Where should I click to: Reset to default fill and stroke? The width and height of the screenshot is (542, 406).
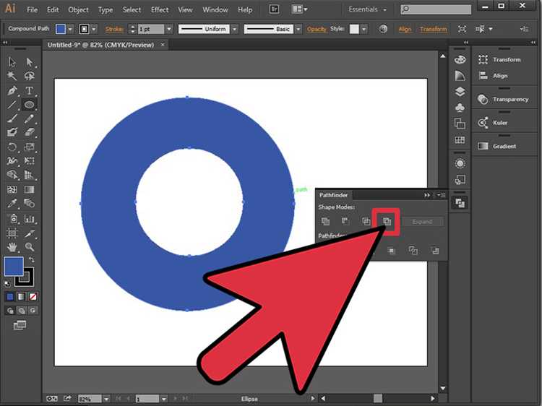coord(7,284)
